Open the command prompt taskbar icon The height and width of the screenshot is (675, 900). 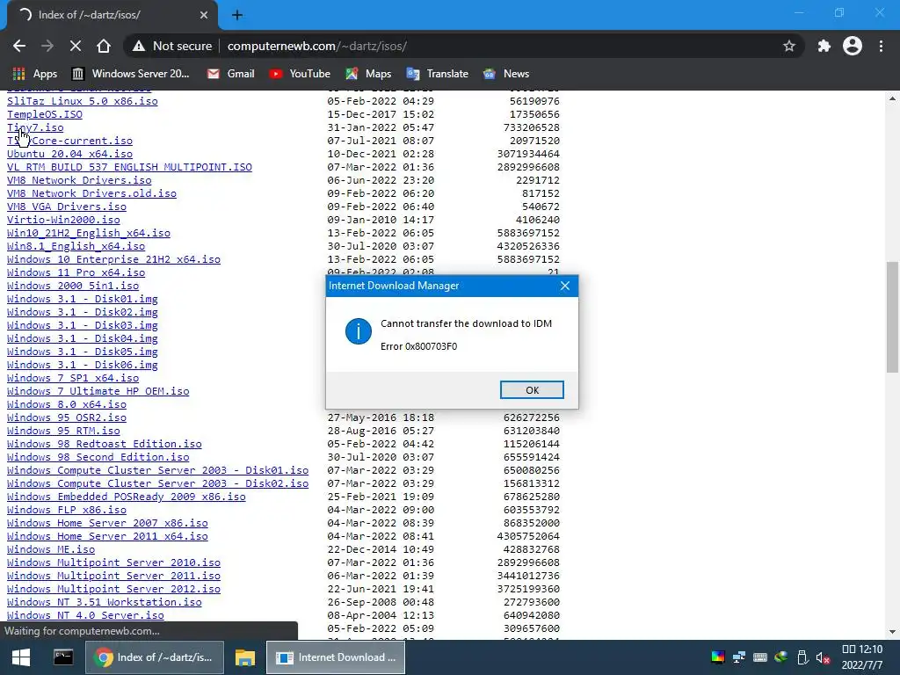pos(63,657)
